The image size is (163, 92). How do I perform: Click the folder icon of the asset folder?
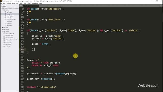4,27
